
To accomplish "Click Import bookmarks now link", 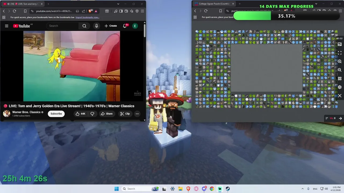I will [87, 17].
